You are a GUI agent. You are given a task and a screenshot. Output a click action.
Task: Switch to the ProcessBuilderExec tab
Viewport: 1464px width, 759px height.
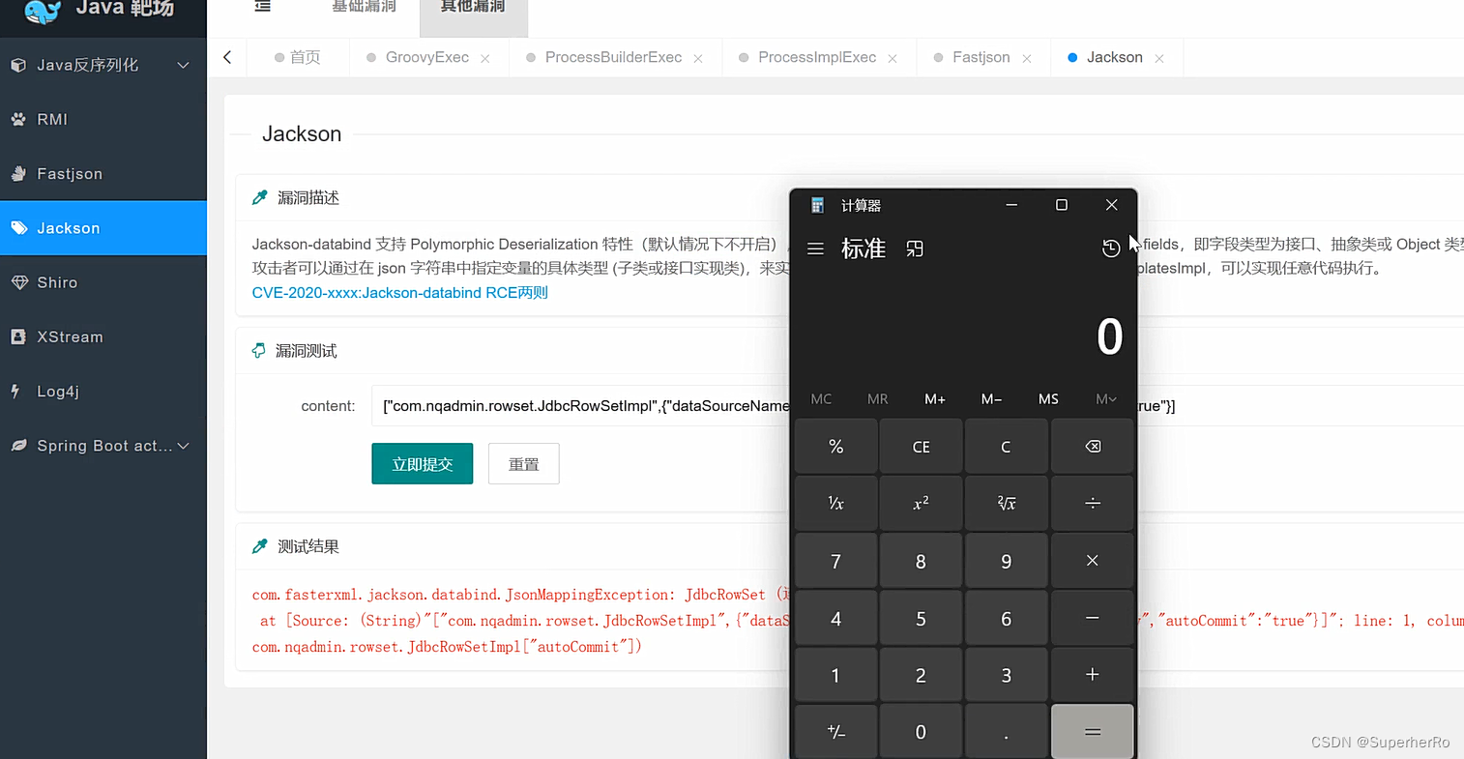613,57
